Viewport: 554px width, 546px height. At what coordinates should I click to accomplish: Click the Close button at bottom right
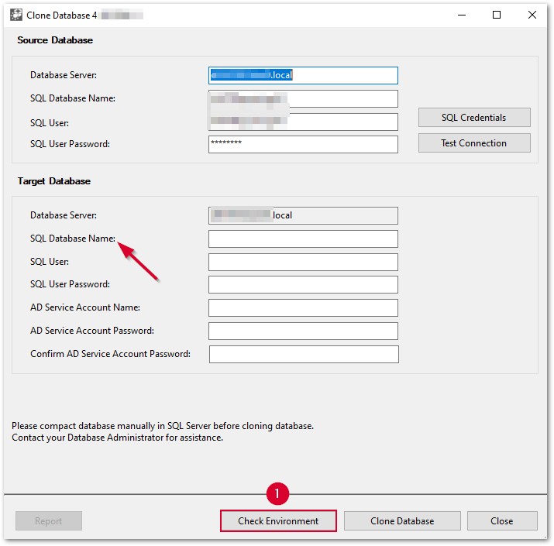(x=502, y=521)
